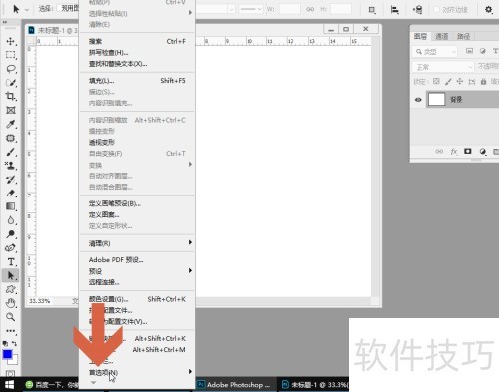Toggle link width and height chain icon
The width and height of the screenshot is (499, 392).
point(310,9)
